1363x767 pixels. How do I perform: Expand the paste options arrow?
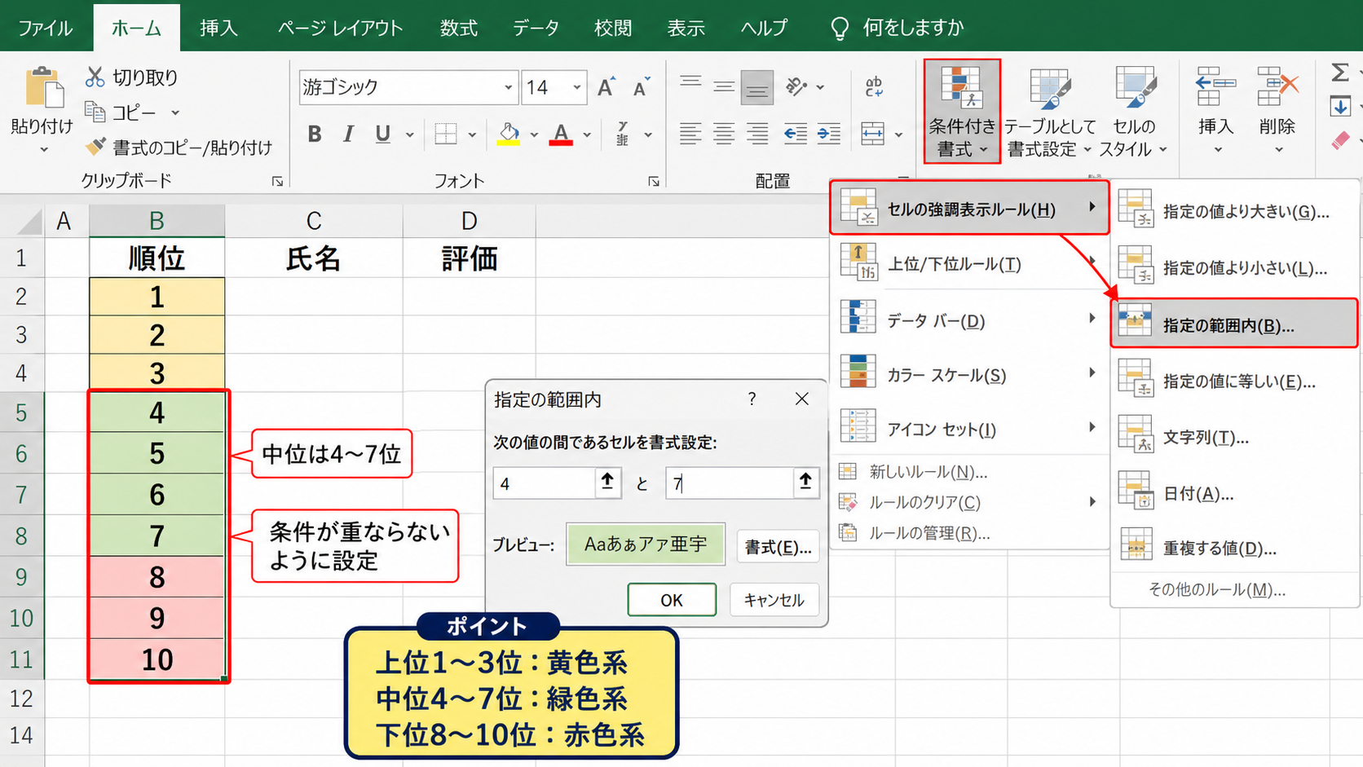(44, 150)
